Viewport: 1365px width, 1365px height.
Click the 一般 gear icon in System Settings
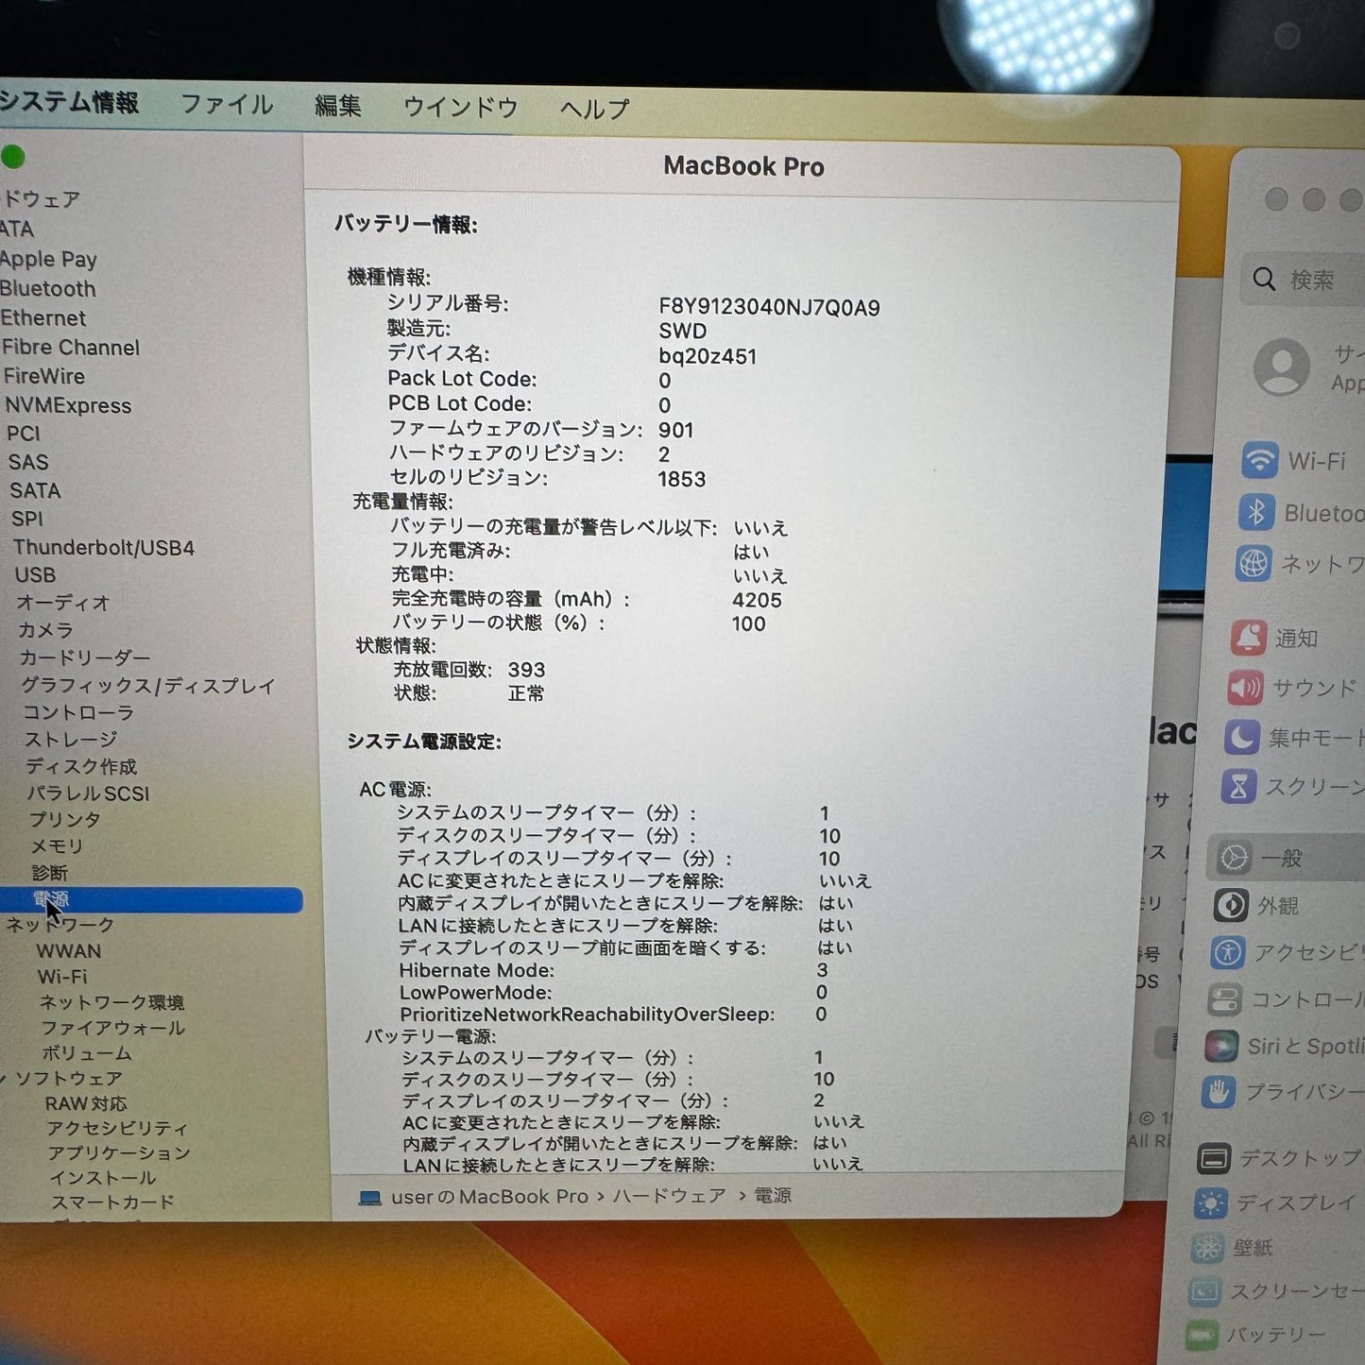tap(1234, 858)
